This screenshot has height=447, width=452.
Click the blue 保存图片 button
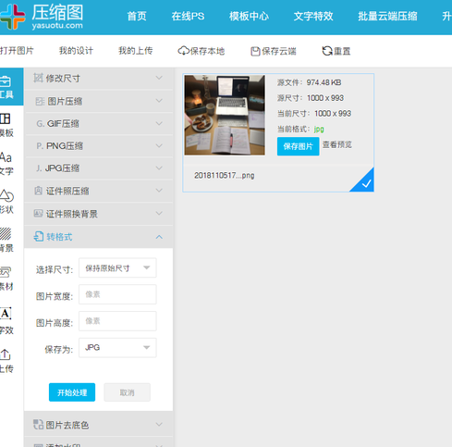pos(298,146)
